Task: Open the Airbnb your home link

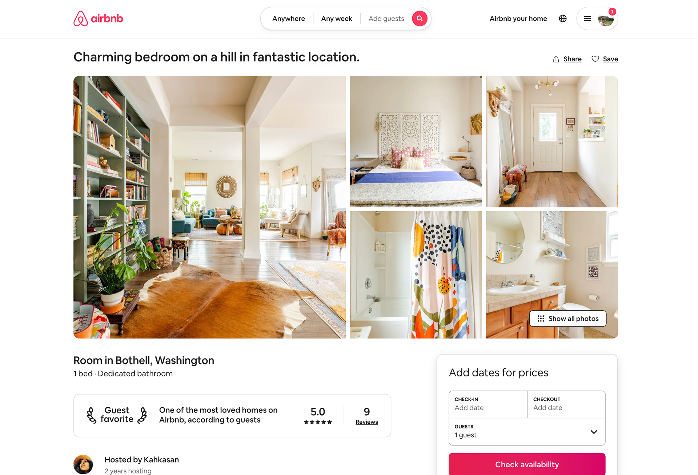Action: tap(518, 19)
